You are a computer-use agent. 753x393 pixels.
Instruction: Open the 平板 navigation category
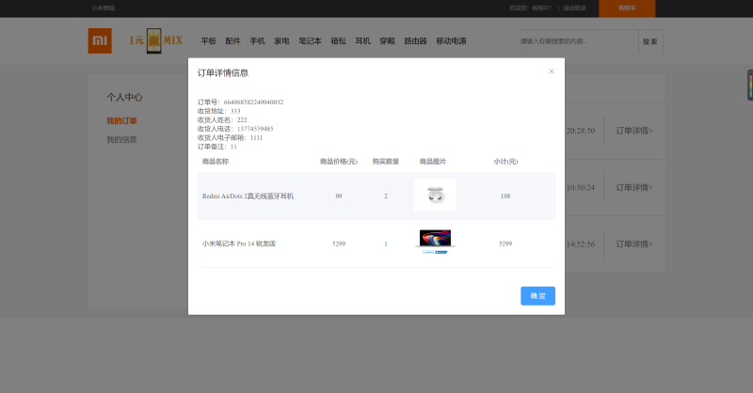(x=208, y=41)
